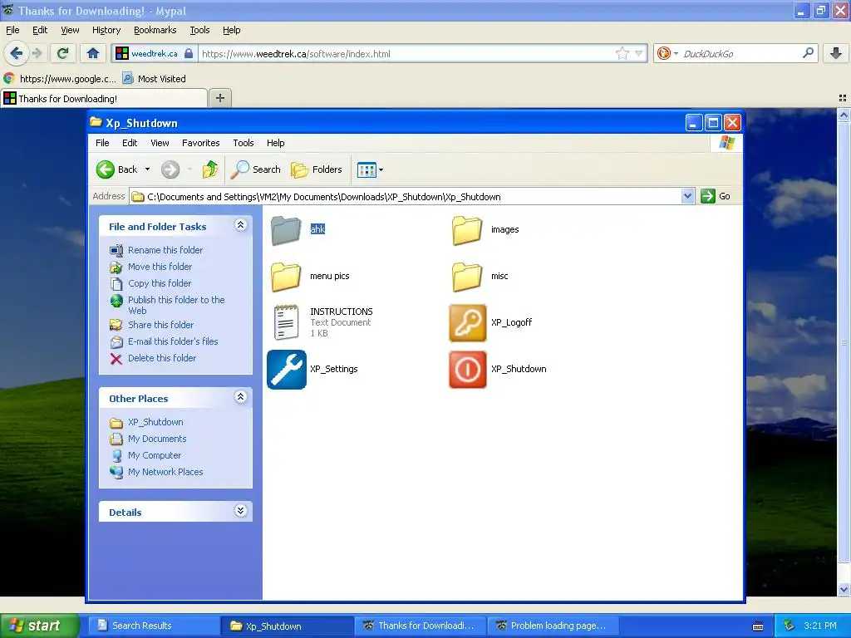Open Search in the Explorer toolbar
Viewport: 851px width, 638px height.
coord(255,169)
